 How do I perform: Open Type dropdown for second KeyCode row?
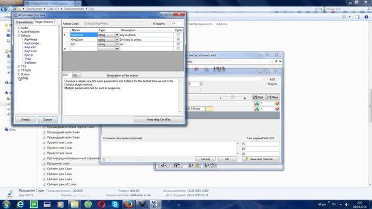point(117,39)
